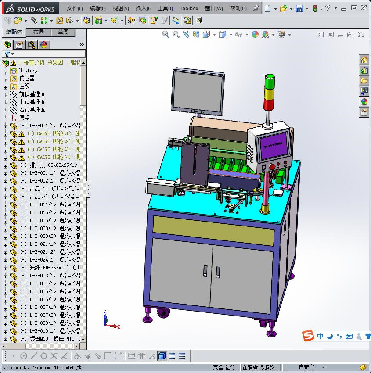The width and height of the screenshot is (371, 373).
Task: Click the Zoom to Fit magnifier
Action: coord(166,35)
